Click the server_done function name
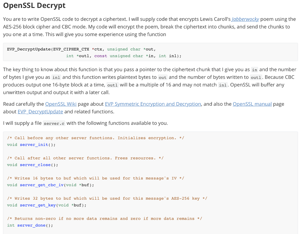This screenshot has width=301, height=234. click(x=31, y=225)
